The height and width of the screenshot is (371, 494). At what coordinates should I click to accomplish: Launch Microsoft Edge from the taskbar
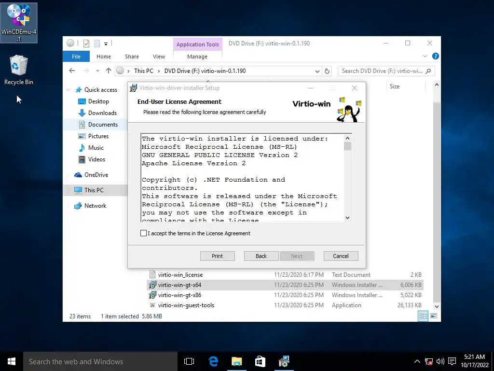[x=213, y=361]
